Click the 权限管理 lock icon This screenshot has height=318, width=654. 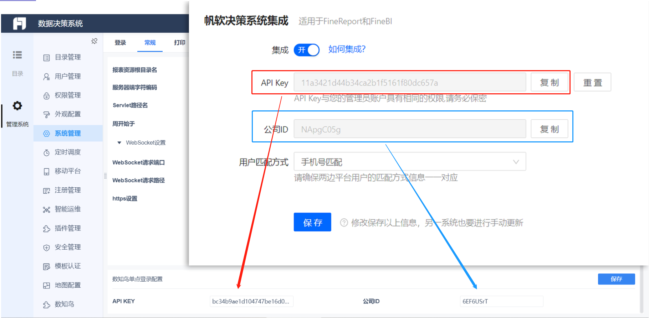[x=46, y=95]
